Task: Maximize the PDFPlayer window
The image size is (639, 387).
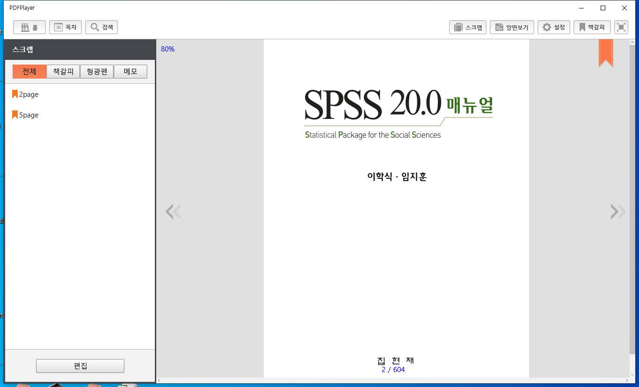Action: tap(603, 8)
